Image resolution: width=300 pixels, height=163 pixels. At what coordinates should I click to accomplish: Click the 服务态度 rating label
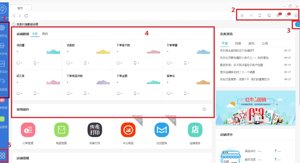click(x=250, y=159)
